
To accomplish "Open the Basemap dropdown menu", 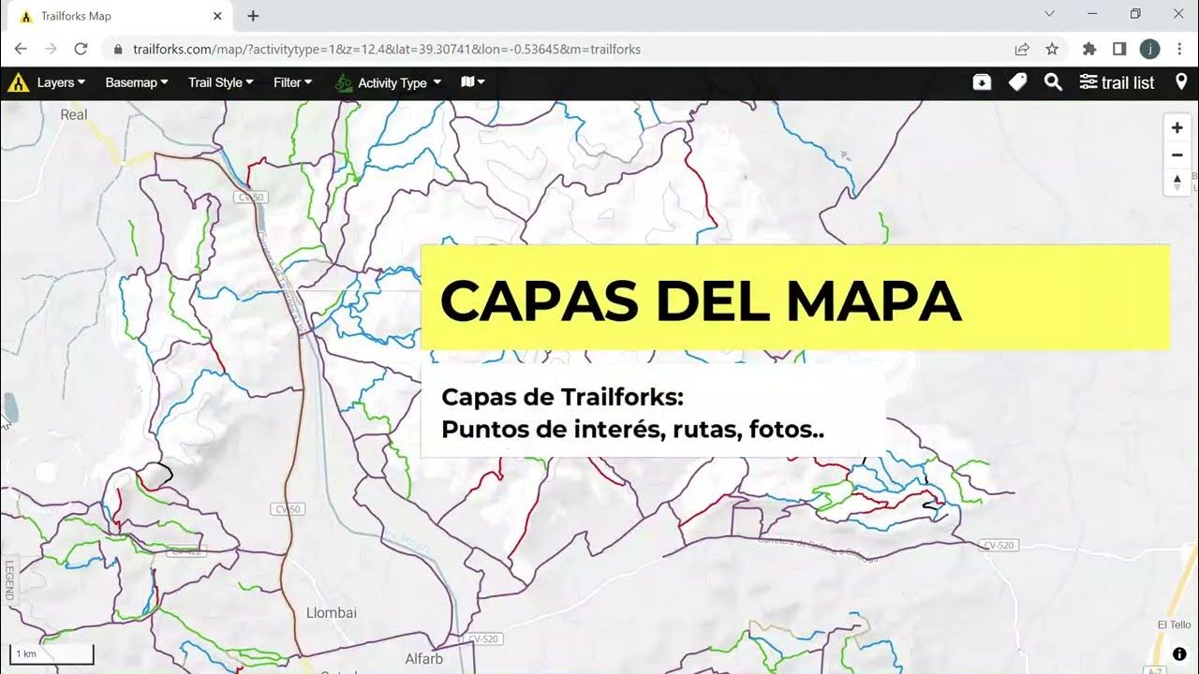I will tap(137, 82).
